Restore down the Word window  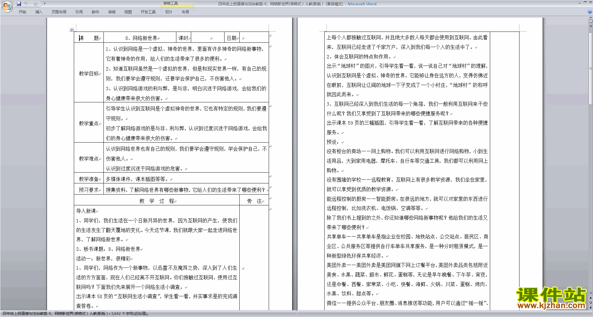tap(585, 2)
